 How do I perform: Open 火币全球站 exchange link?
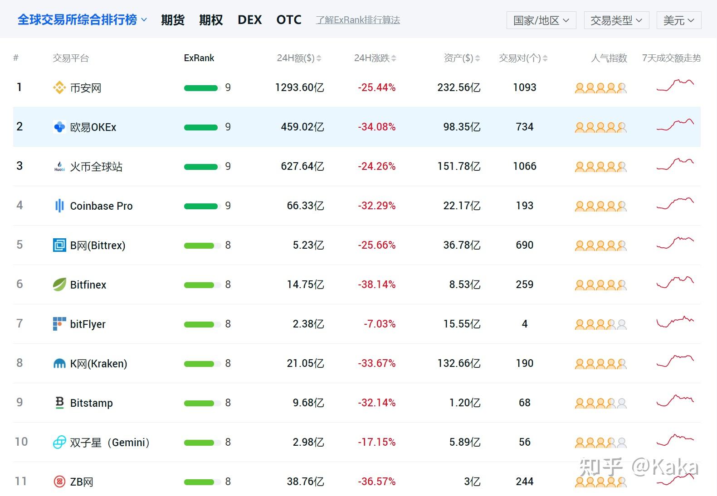(96, 167)
